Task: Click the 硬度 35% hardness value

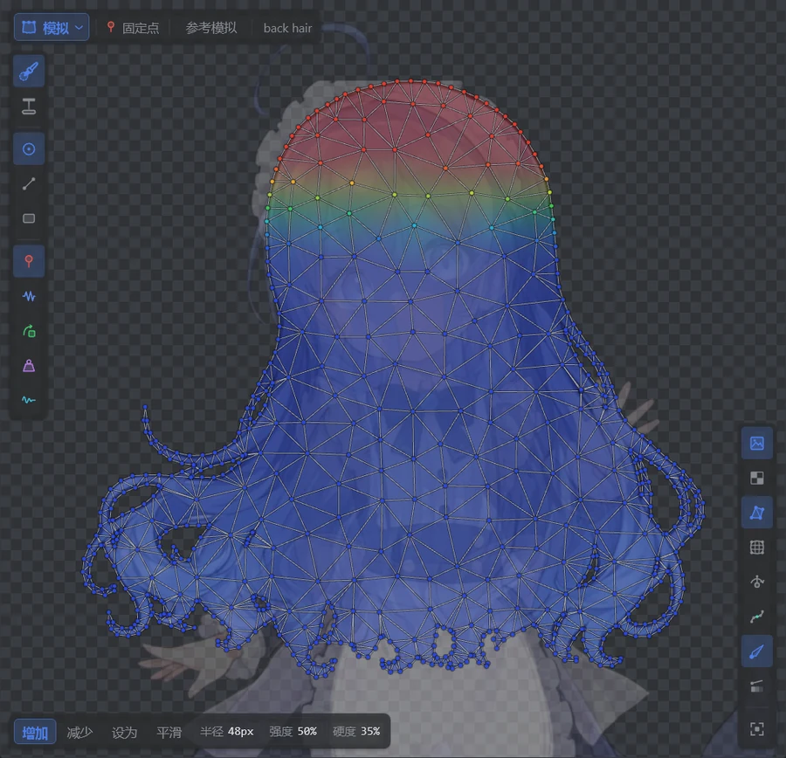Action: point(356,732)
